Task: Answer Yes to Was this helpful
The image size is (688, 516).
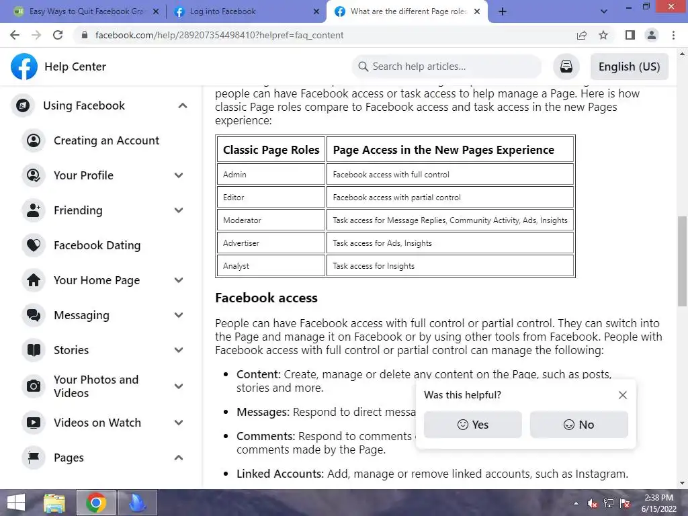Action: tap(472, 425)
